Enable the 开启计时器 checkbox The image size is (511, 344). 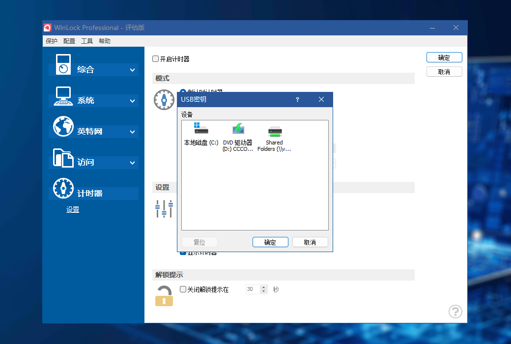pyautogui.click(x=155, y=59)
